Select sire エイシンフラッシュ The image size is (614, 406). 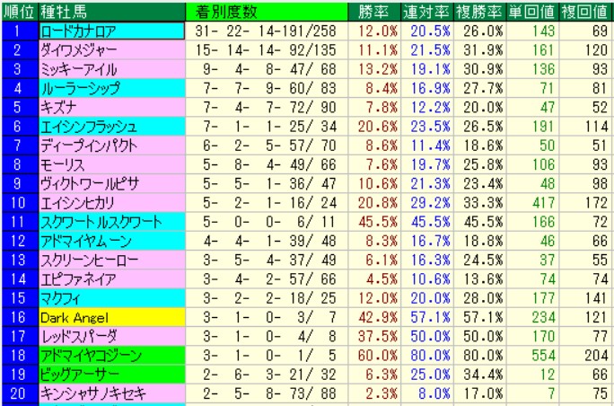click(112, 127)
